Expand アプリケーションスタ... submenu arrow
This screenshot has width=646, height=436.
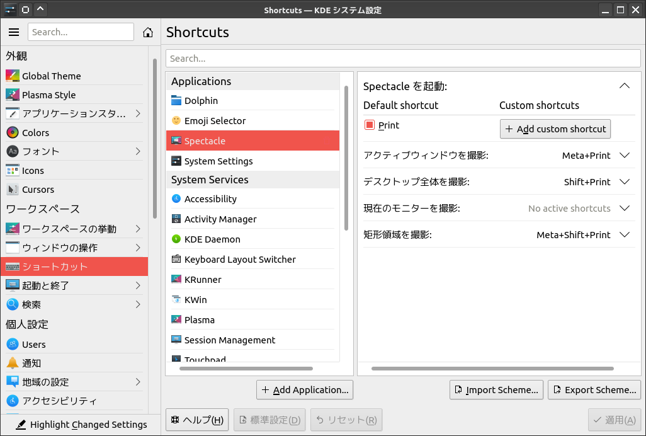coord(138,113)
